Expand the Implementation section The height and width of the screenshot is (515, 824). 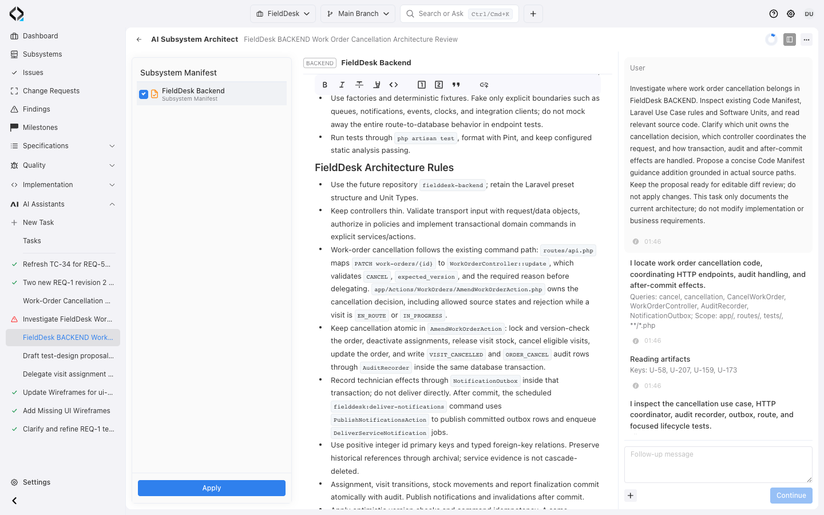pyautogui.click(x=63, y=185)
